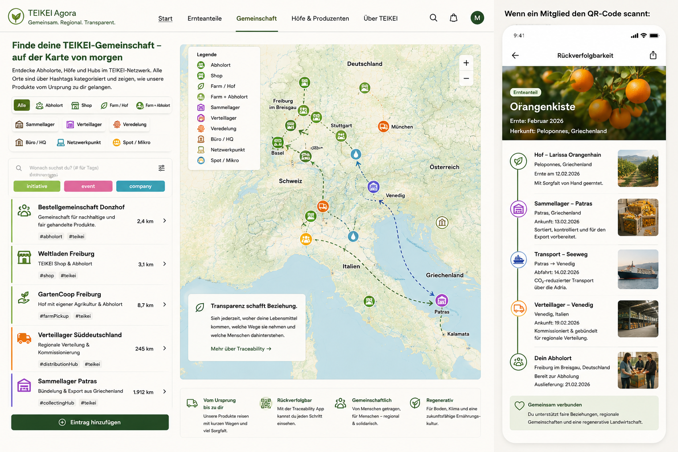Toggle the Büro / HQ filter chip
This screenshot has width=678, height=452.
30,143
